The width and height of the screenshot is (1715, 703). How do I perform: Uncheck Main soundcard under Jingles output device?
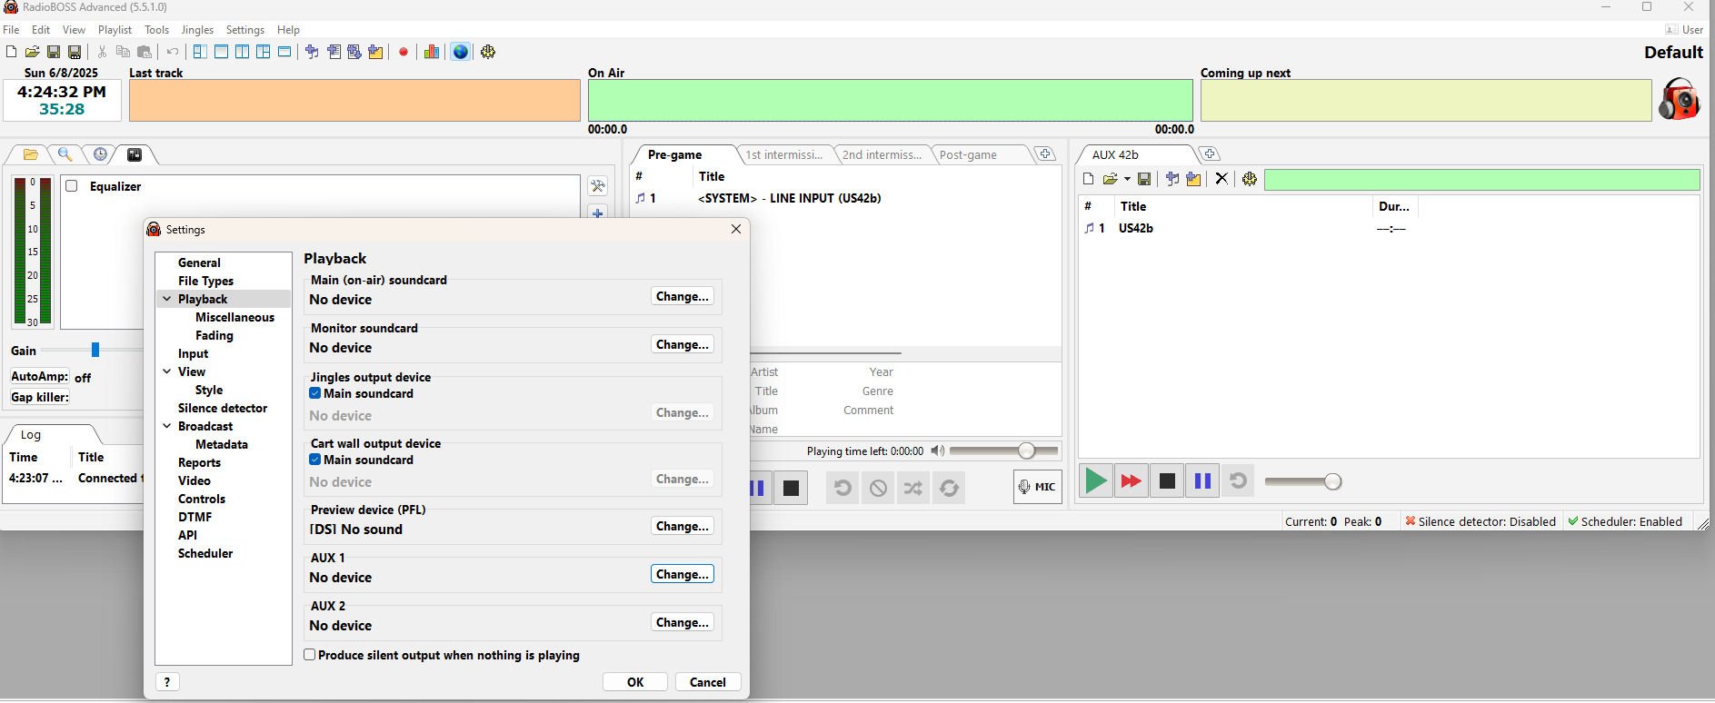tap(314, 393)
